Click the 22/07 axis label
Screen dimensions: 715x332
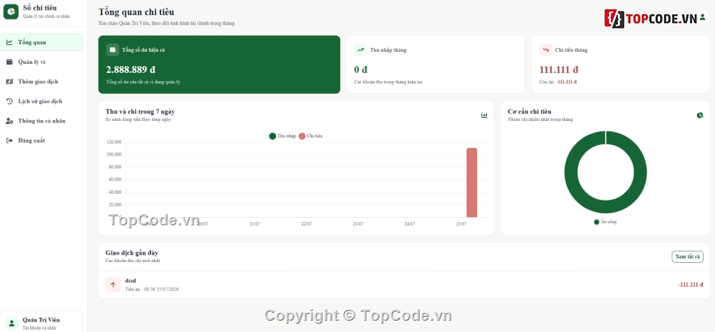[306, 224]
